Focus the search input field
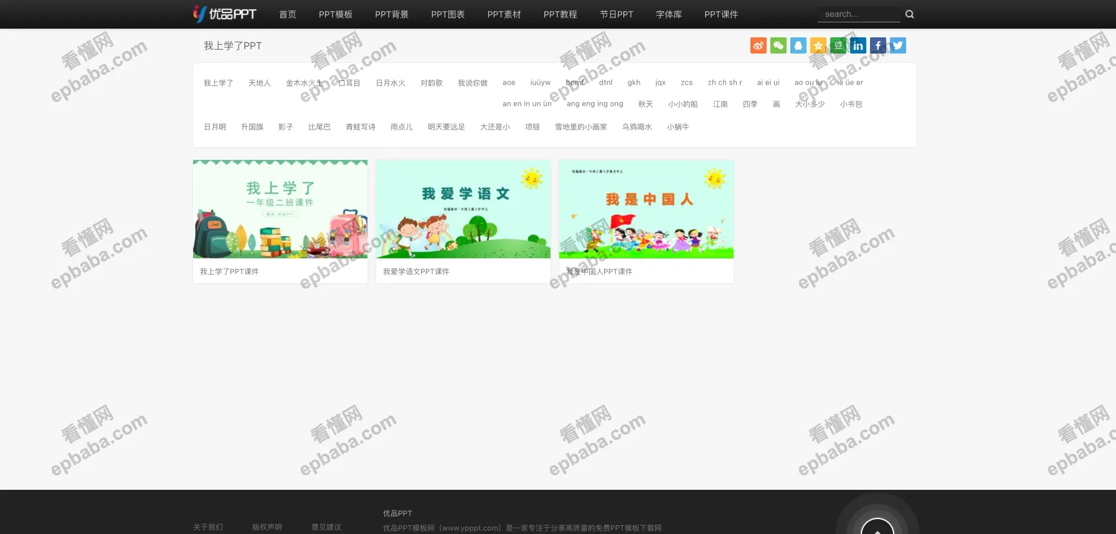The height and width of the screenshot is (534, 1116). pyautogui.click(x=859, y=14)
